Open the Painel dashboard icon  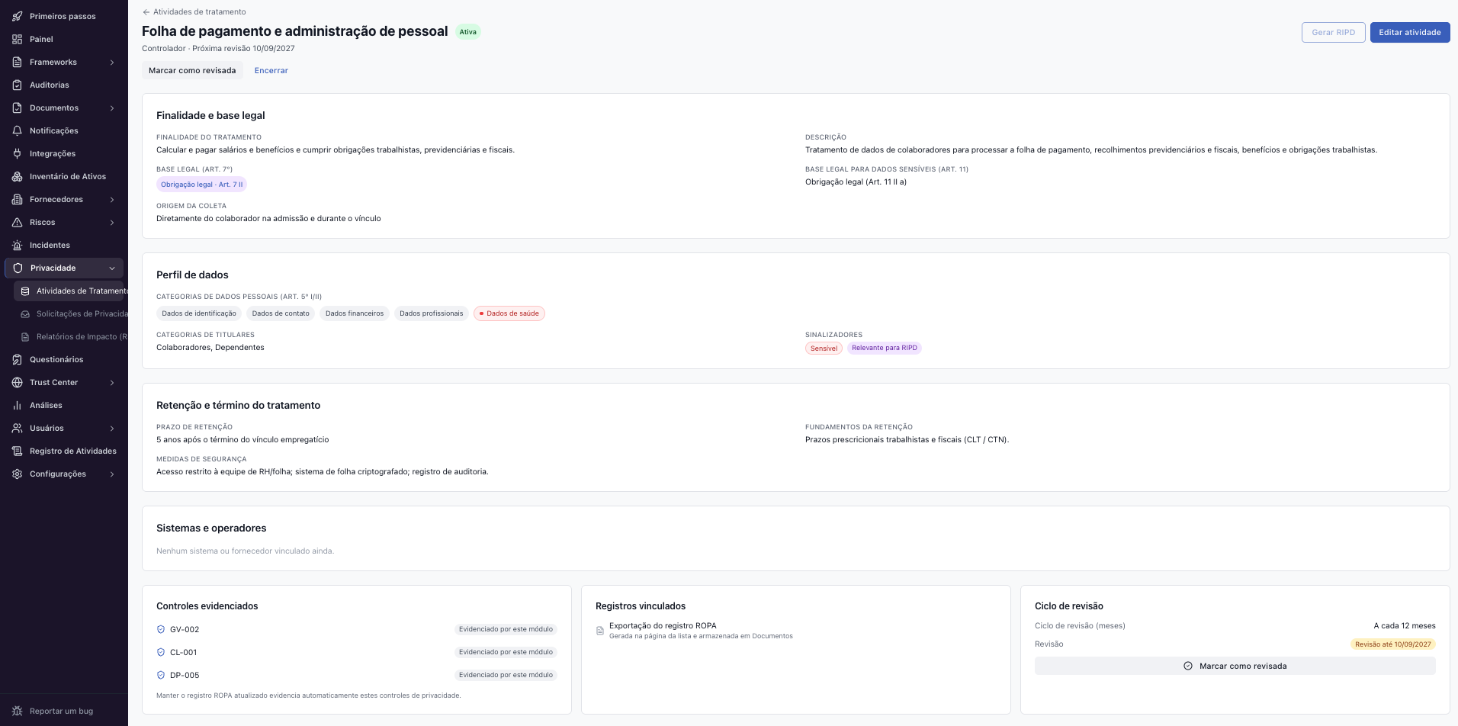pyautogui.click(x=18, y=39)
